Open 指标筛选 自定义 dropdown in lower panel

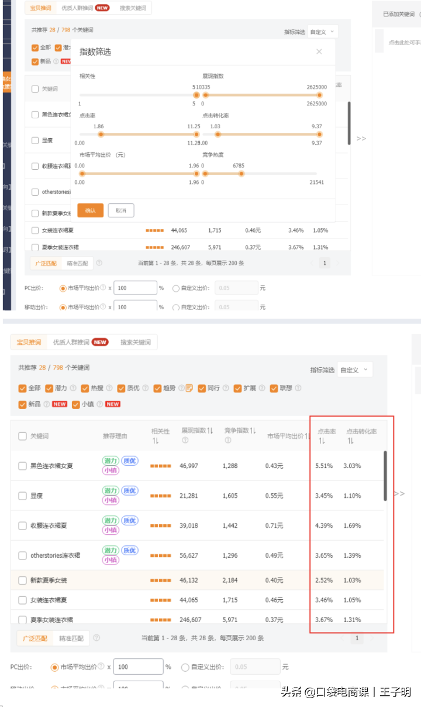pos(355,370)
